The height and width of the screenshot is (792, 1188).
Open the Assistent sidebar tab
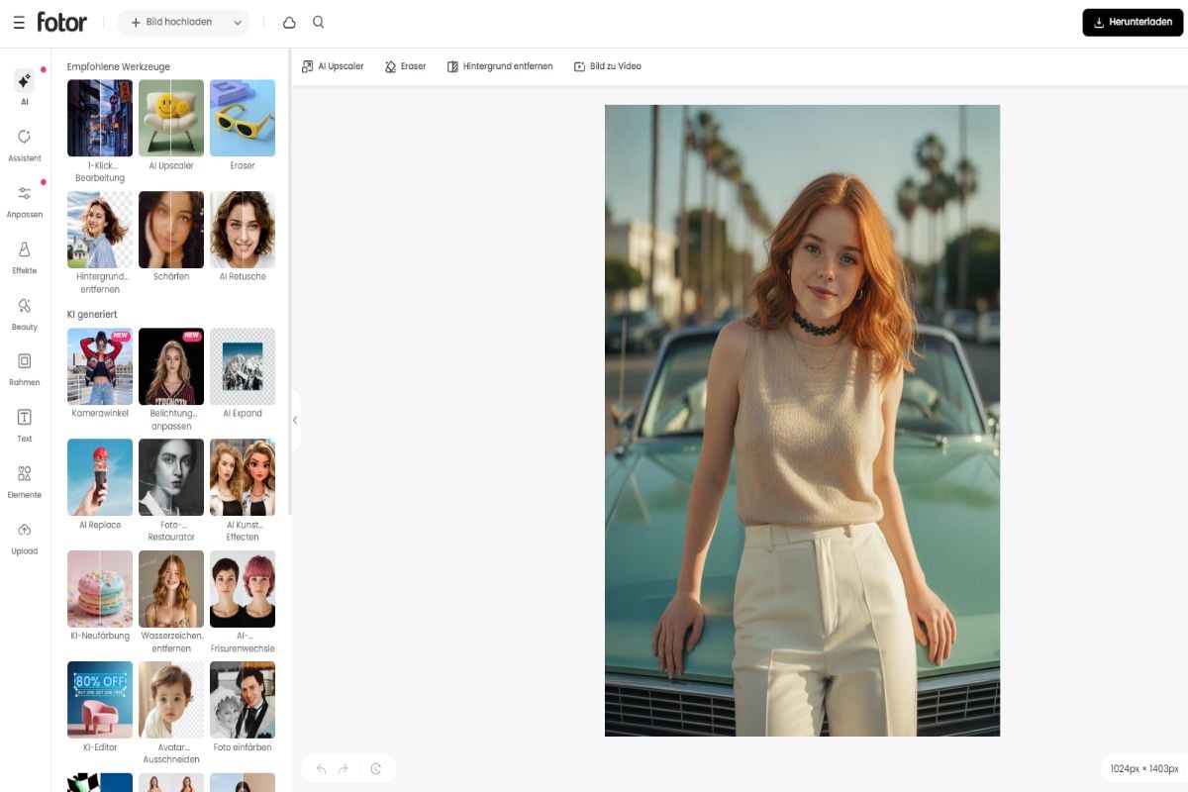[25, 145]
